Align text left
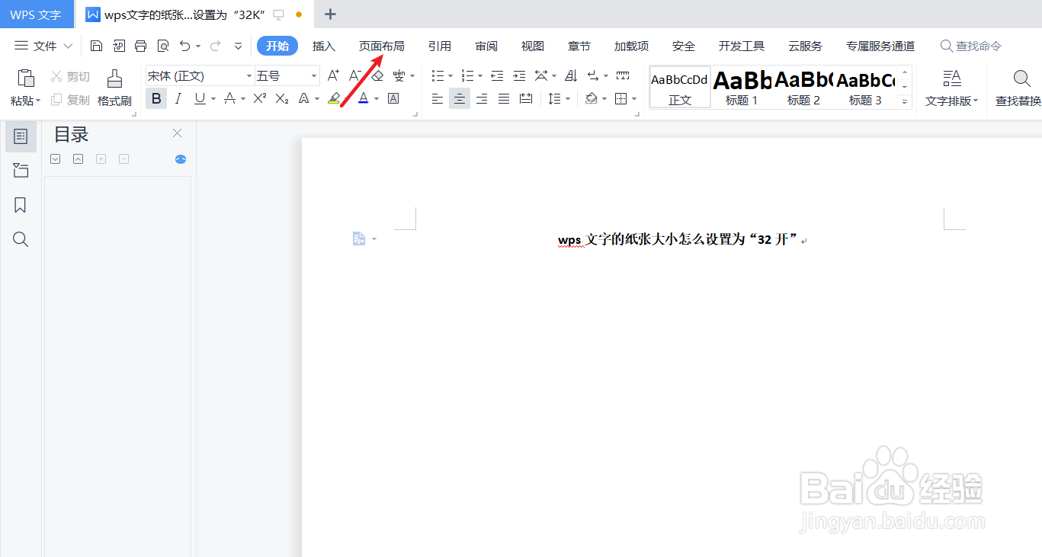 coord(438,98)
